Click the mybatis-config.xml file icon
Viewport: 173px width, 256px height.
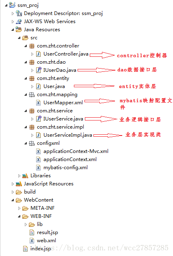click(x=38, y=168)
